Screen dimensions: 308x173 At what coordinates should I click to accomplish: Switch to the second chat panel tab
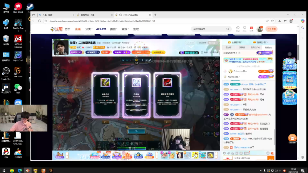tap(242, 47)
